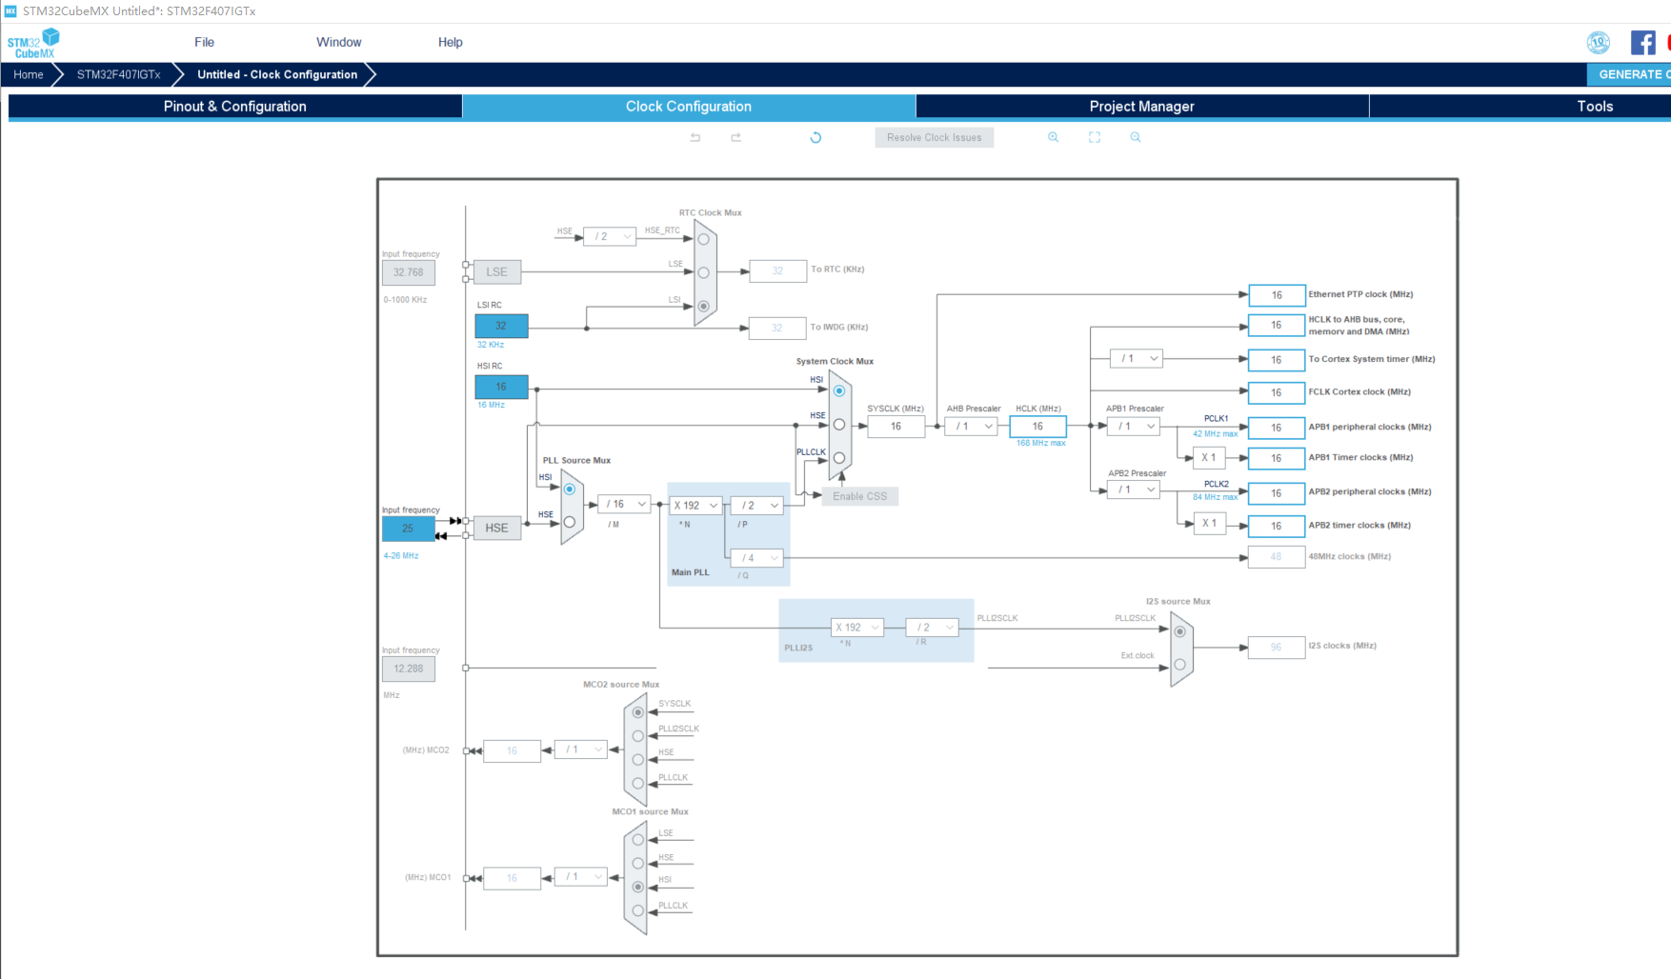Fit clock diagram to window

tap(1095, 137)
